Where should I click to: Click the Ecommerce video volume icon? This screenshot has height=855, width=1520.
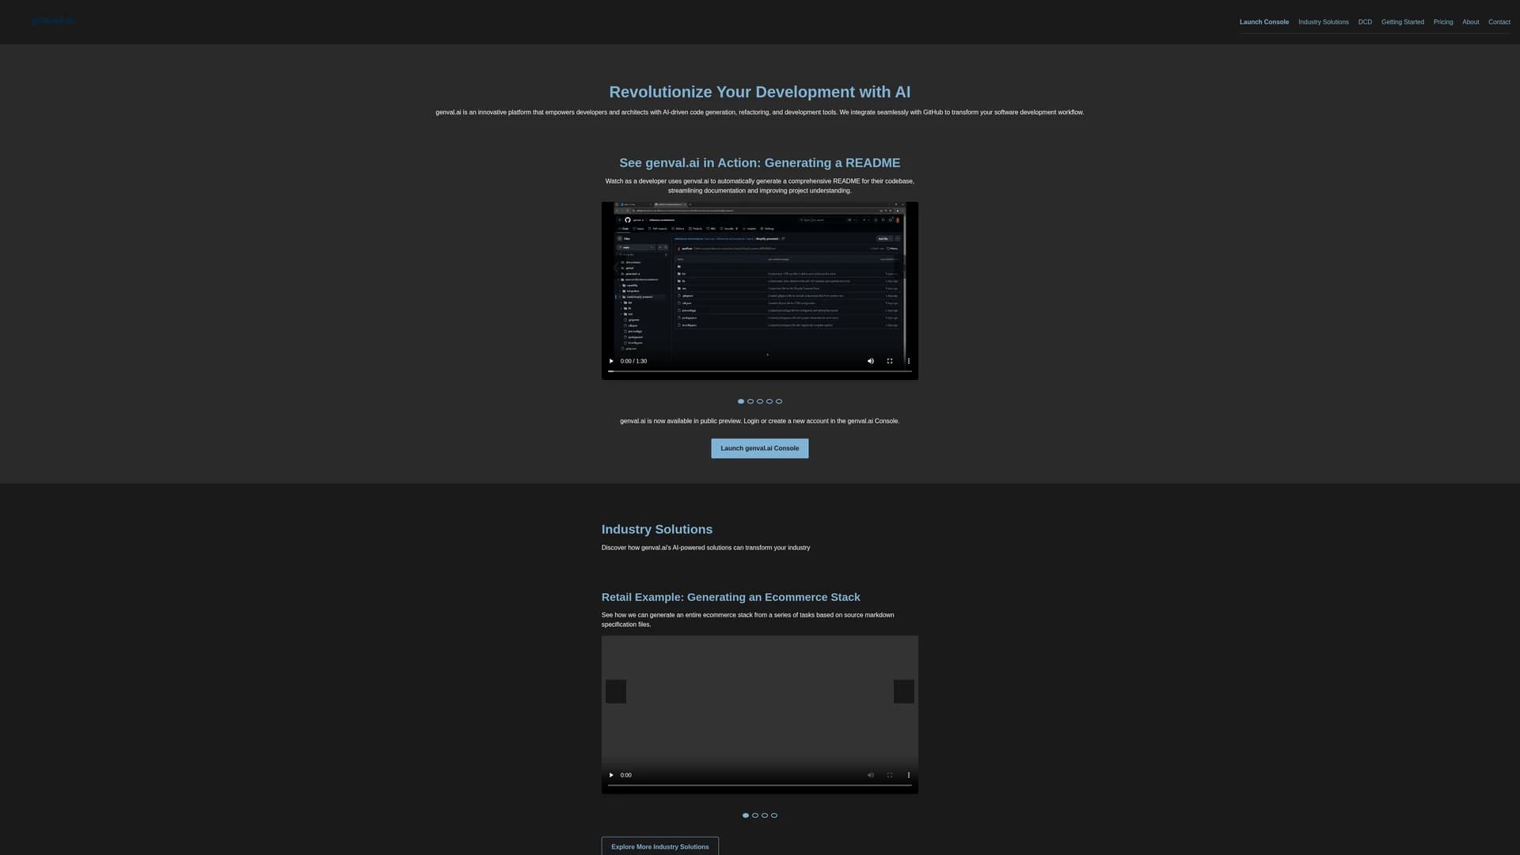click(x=870, y=775)
